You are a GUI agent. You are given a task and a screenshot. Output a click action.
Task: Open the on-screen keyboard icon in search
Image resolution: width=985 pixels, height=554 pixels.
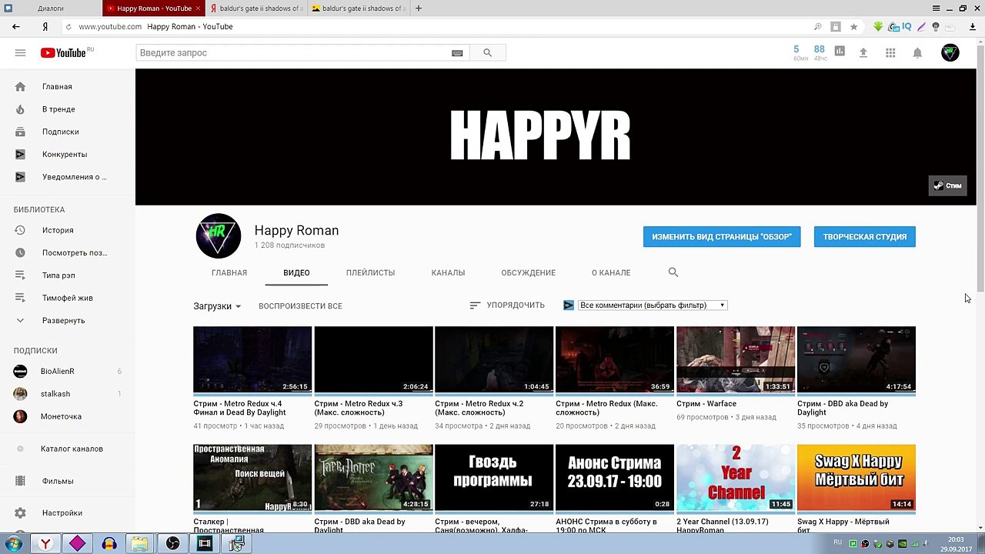coord(457,53)
